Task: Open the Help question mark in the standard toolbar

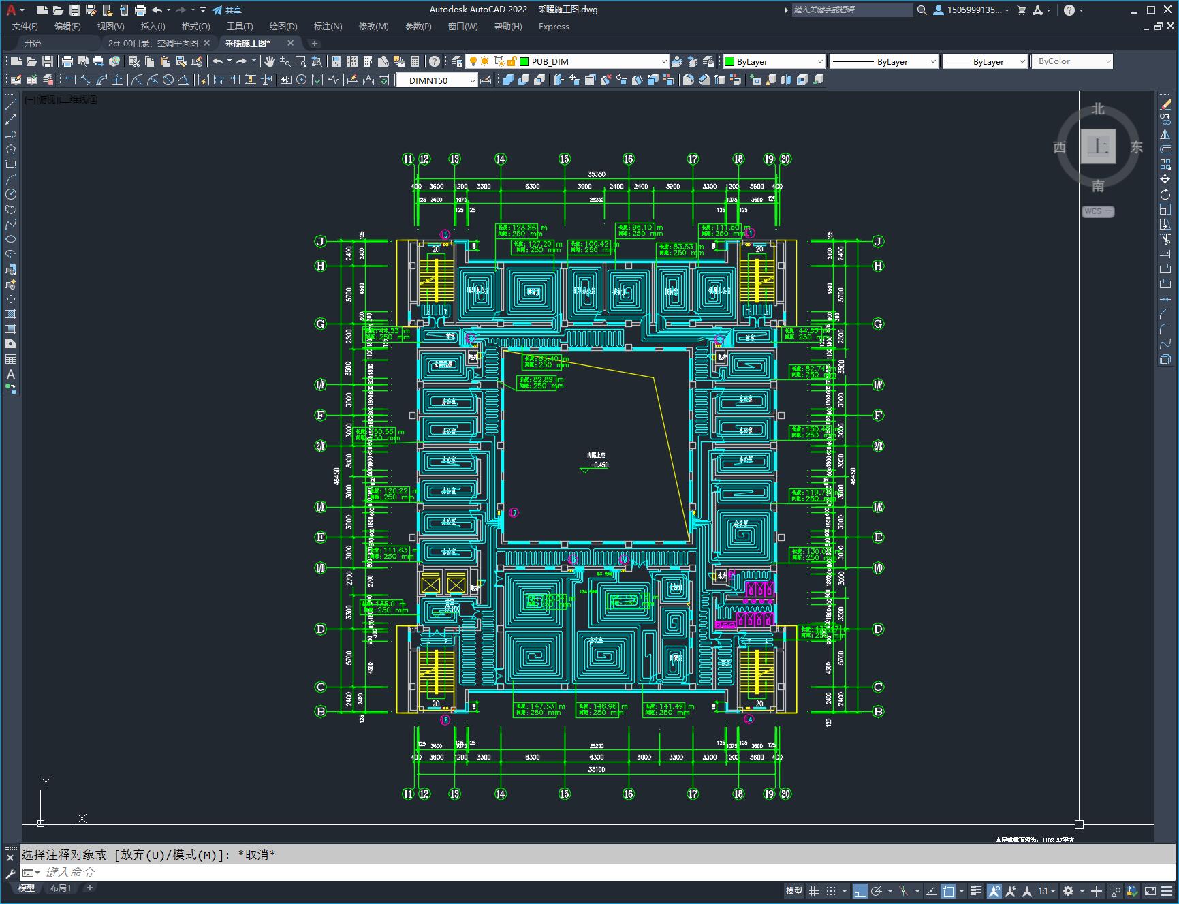Action: click(x=435, y=61)
